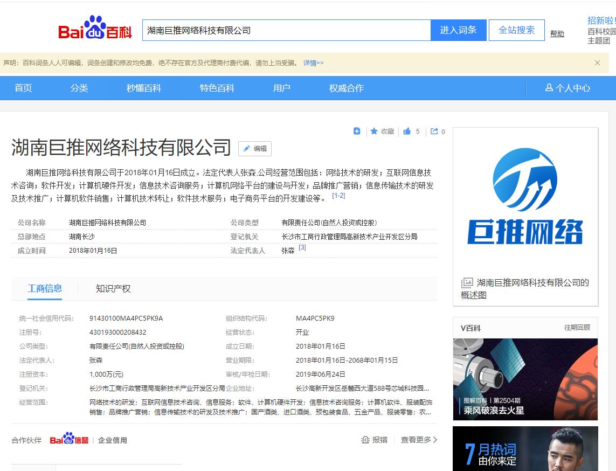This screenshot has width=616, height=471.
Task: Expand 查看更多 business information
Action: pos(419,440)
